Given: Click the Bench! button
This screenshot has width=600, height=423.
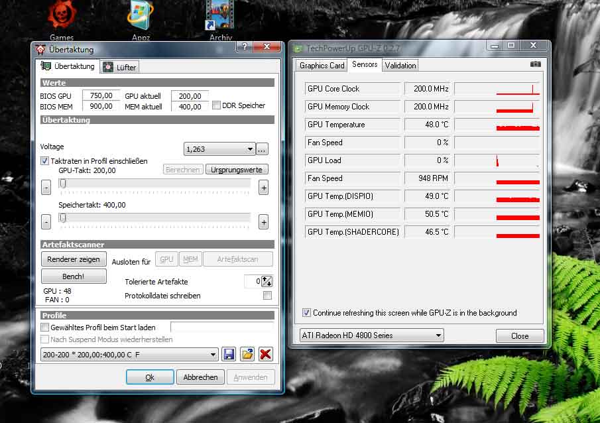Looking at the screenshot, I should pos(74,276).
